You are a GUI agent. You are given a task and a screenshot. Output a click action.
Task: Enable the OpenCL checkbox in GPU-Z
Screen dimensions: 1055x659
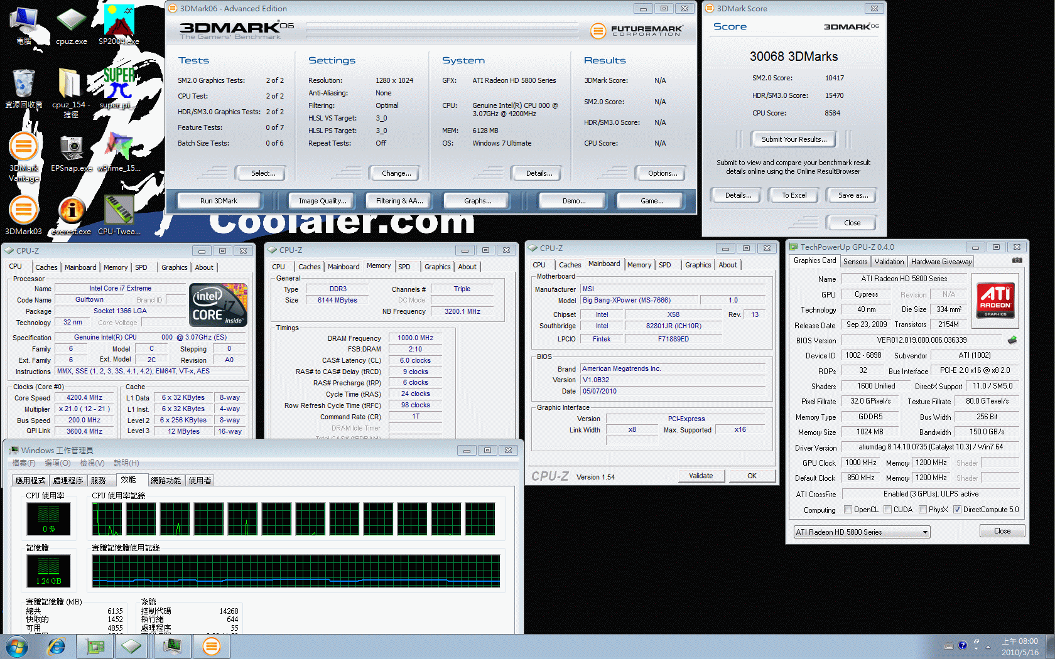[x=848, y=510]
